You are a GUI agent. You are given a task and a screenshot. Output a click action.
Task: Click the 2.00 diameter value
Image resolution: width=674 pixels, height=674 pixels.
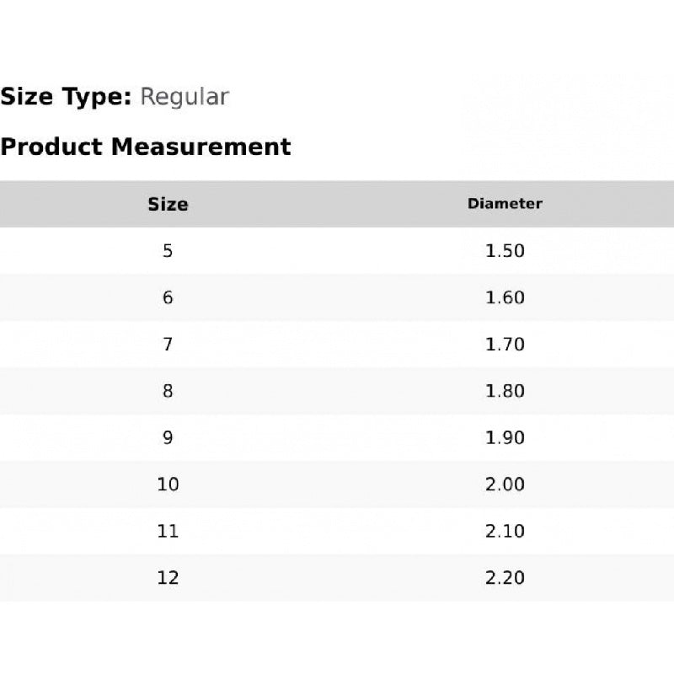point(505,484)
